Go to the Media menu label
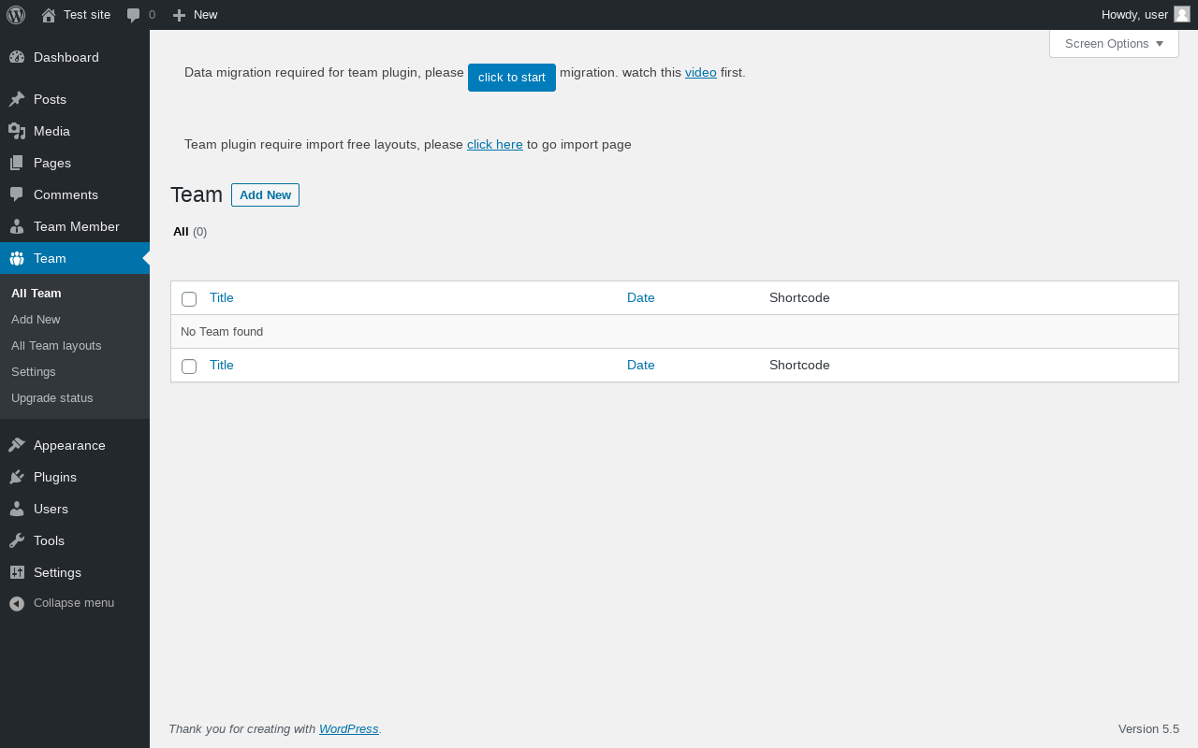This screenshot has height=748, width=1198. click(51, 131)
